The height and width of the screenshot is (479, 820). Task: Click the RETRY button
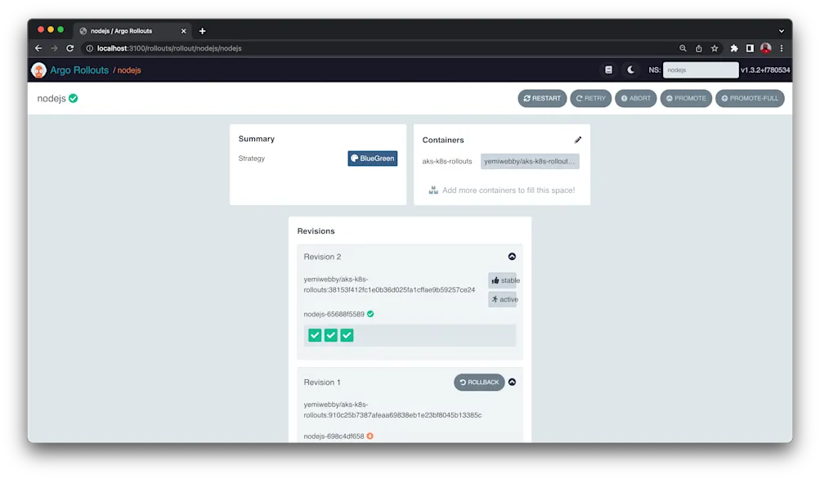591,98
